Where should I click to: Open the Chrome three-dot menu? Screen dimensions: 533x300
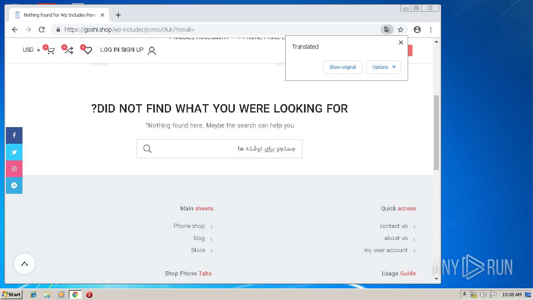click(x=431, y=30)
